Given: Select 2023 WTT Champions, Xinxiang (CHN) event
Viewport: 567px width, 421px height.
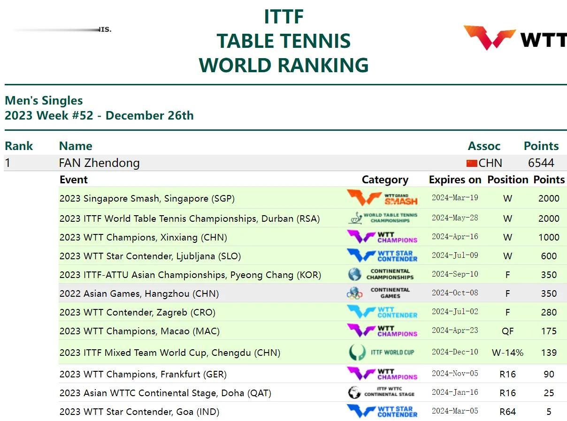Looking at the screenshot, I should [143, 237].
